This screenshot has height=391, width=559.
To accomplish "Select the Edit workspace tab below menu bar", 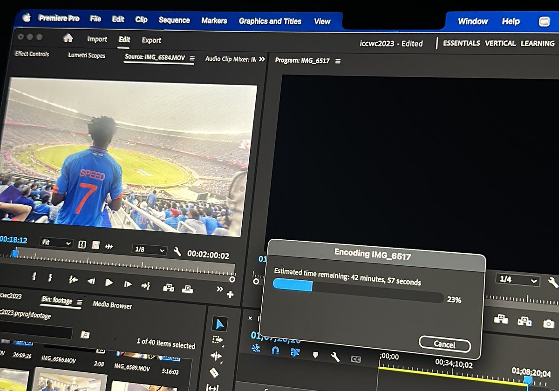I will [x=124, y=40].
